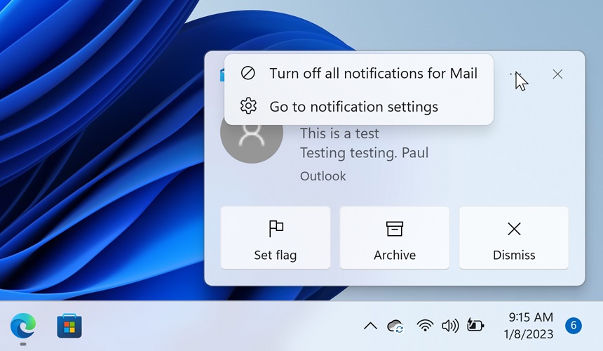Open the volume speaker icon

click(449, 326)
